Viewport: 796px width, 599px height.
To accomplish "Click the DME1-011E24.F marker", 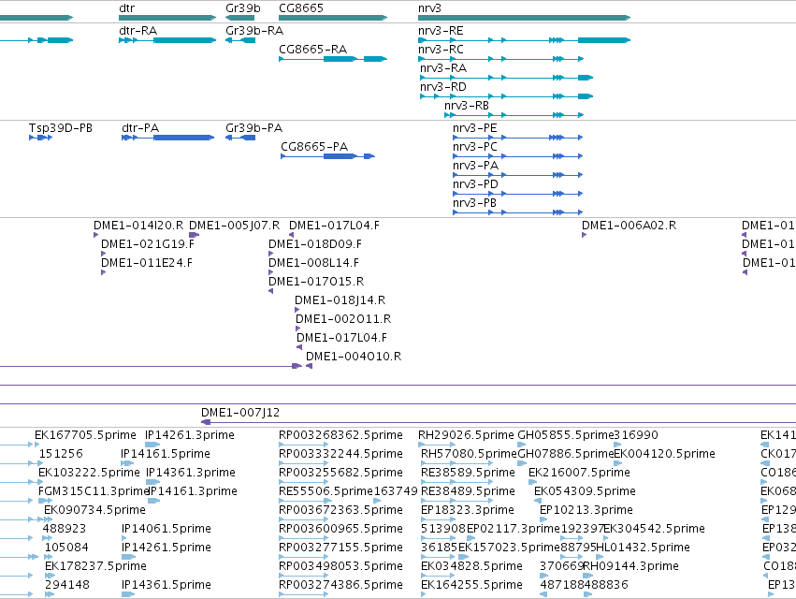I will point(104,272).
